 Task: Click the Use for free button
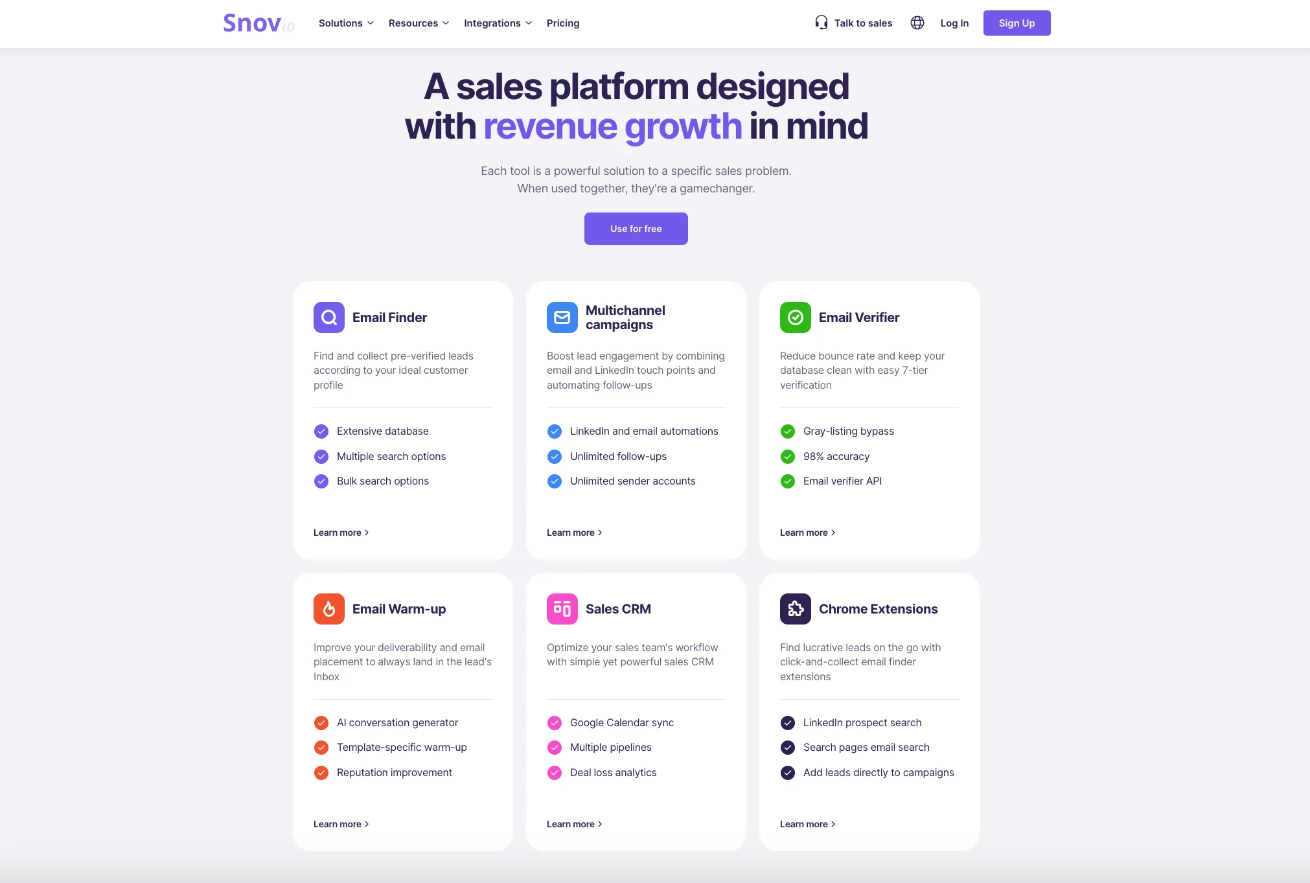point(636,229)
